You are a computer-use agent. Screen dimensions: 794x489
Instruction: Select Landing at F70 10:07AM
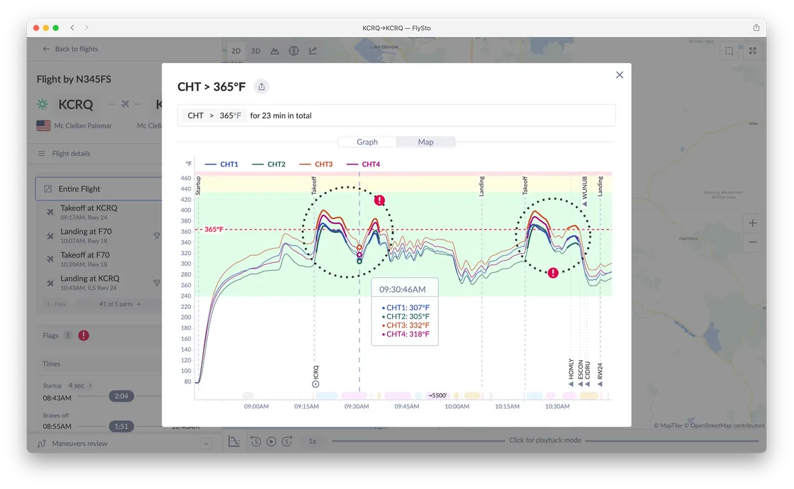[x=99, y=235]
